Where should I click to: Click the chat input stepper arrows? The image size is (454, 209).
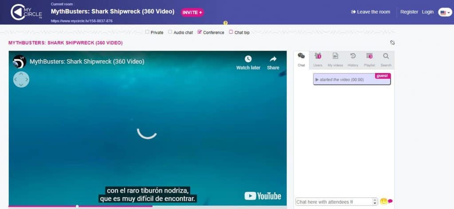coord(375,202)
